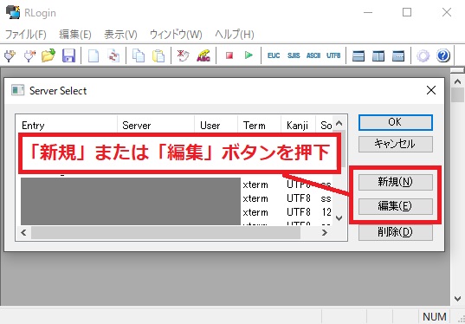Switch encoding to UTF8
Viewport: 465px width, 324px height.
click(x=333, y=55)
